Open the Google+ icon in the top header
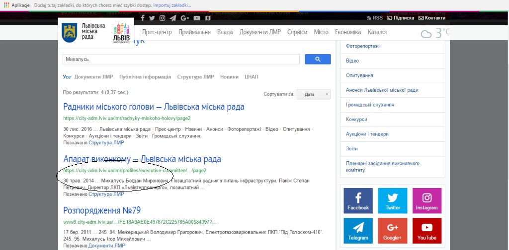509x250 pixels. 185,18
